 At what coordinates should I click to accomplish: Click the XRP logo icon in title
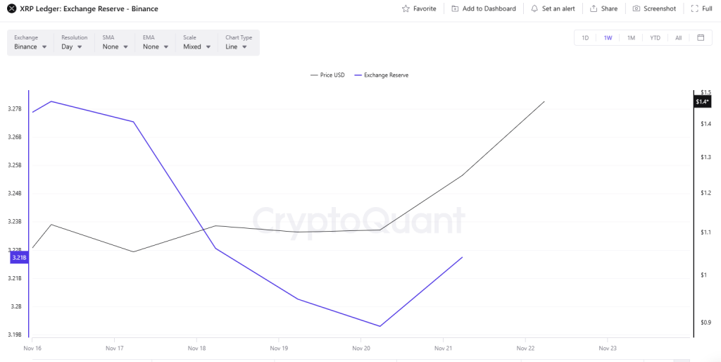[x=11, y=8]
